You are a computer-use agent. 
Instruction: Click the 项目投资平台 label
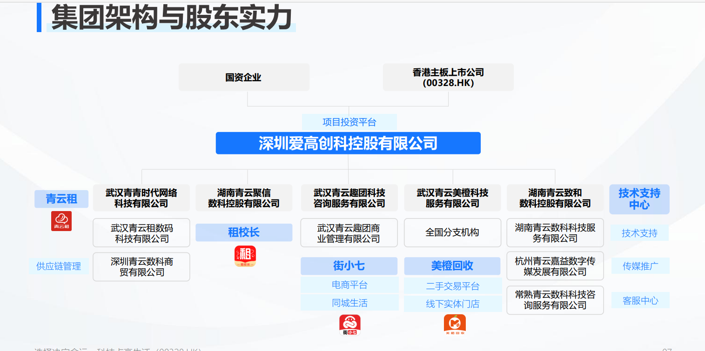[349, 122]
